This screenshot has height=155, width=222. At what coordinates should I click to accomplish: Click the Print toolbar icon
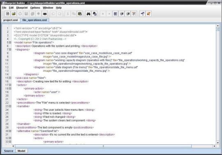click(x=45, y=14)
